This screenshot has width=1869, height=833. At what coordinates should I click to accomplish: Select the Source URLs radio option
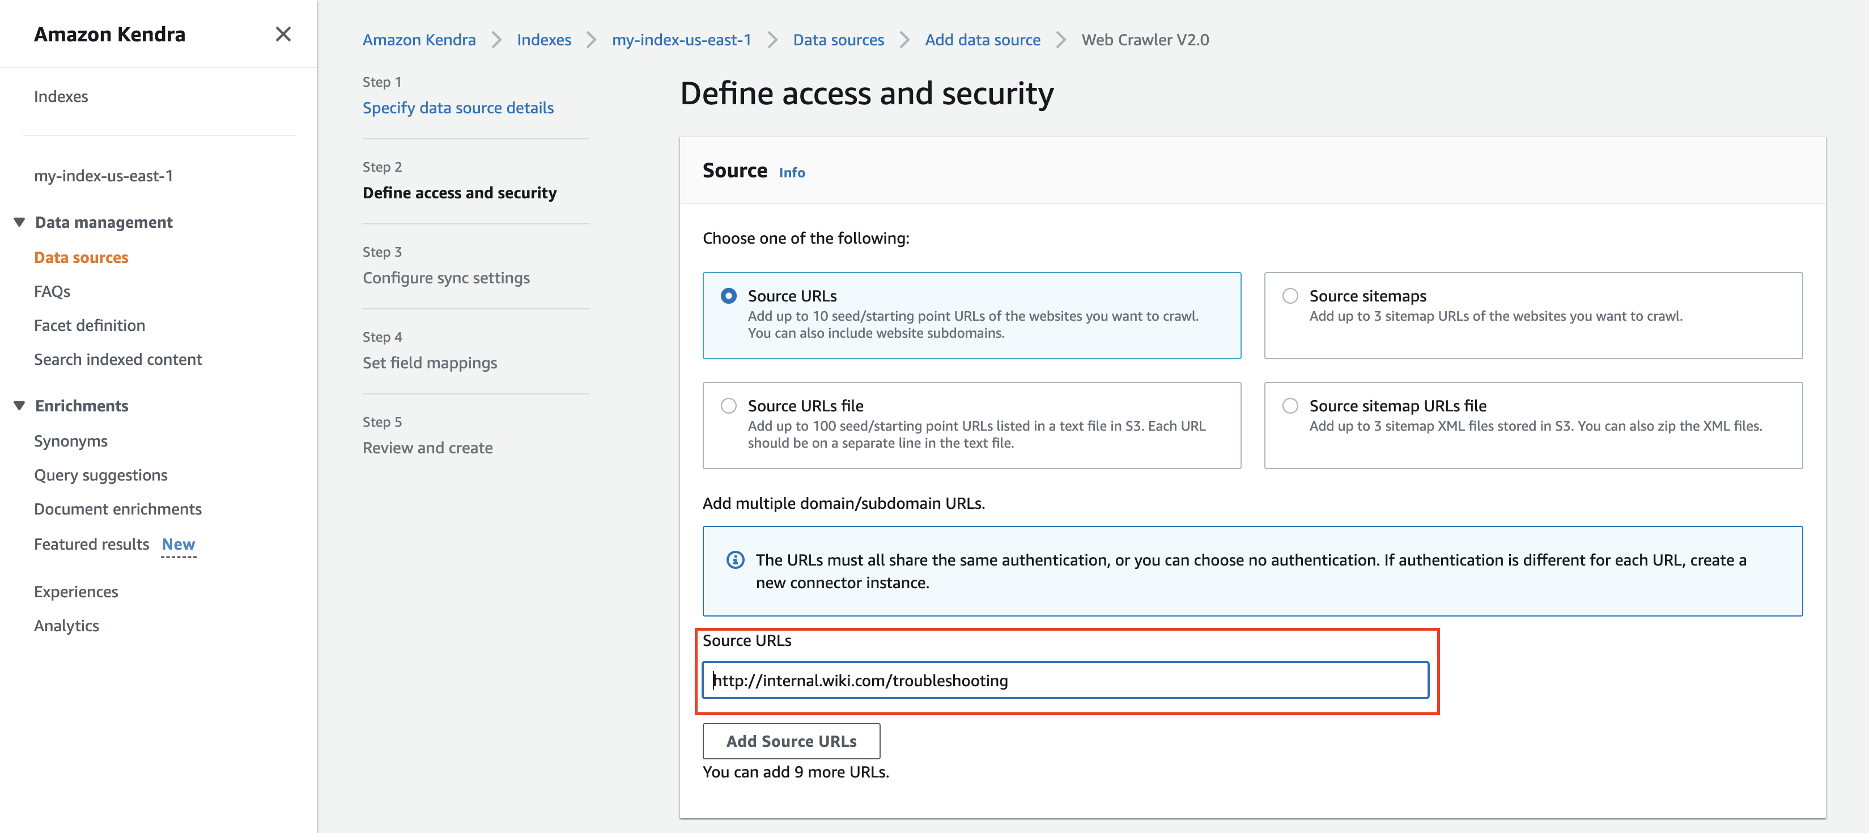coord(728,296)
